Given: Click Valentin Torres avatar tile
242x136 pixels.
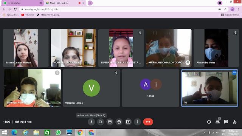Looking at the screenshot, I should tap(92, 88).
